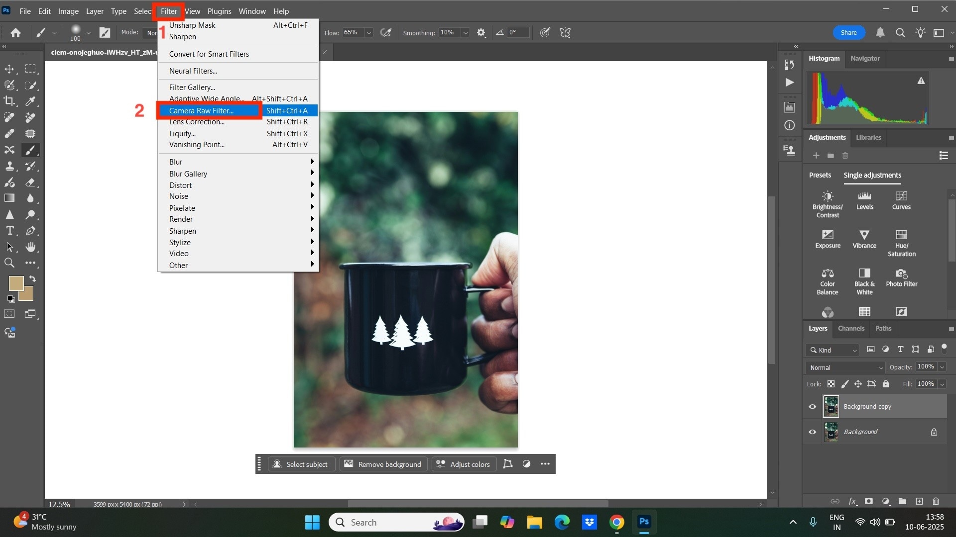The height and width of the screenshot is (537, 956).
Task: Select the Gradient tool
Action: [x=9, y=198]
